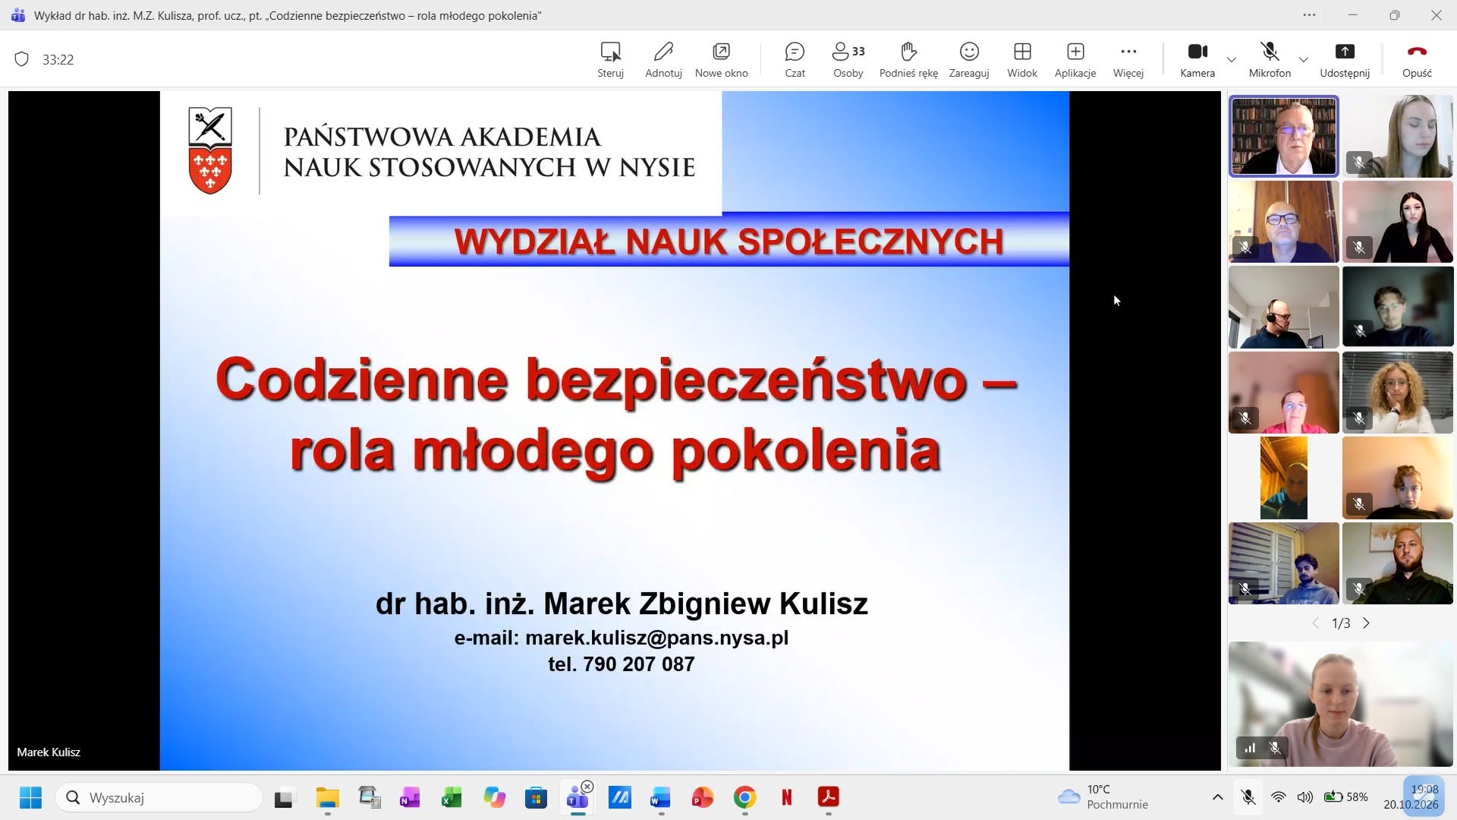The height and width of the screenshot is (820, 1457).
Task: Go to previous participant video page
Action: click(x=1315, y=623)
